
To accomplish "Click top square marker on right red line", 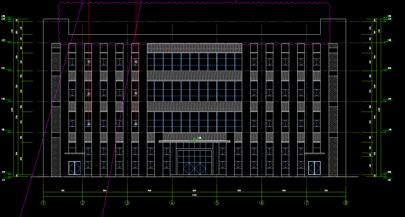I will click(x=136, y=62).
